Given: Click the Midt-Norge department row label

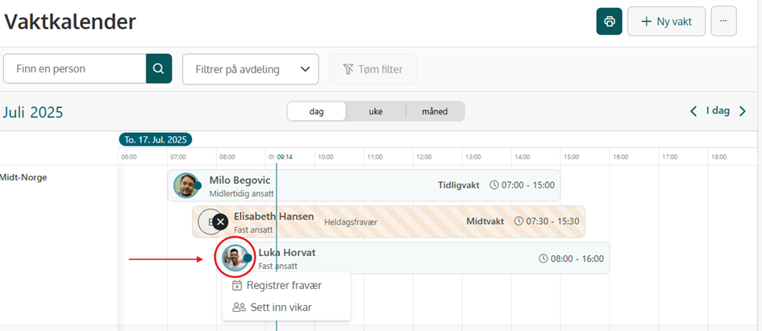Looking at the screenshot, I should (23, 177).
